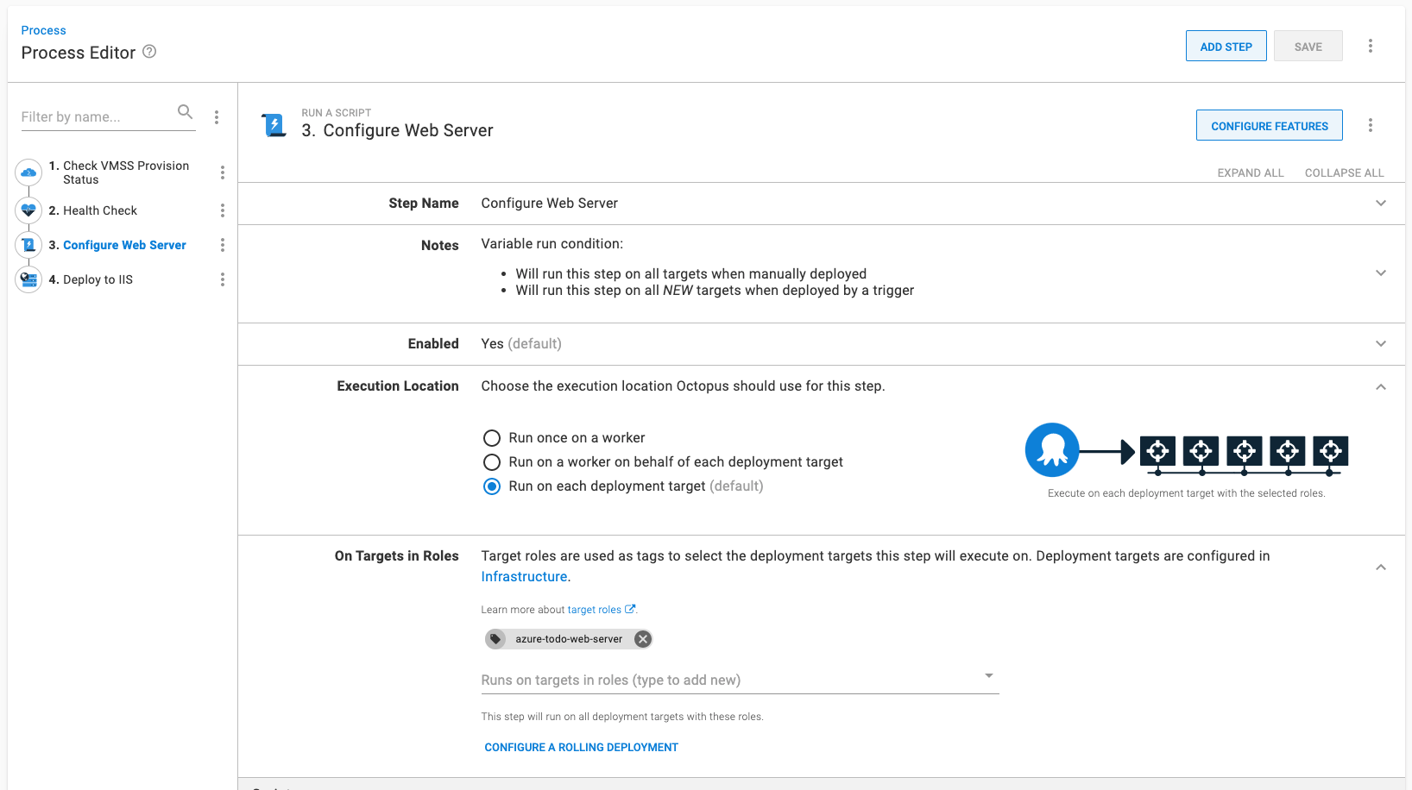Screen dimensions: 1412x790
Task: Open the help icon next to Process Editor
Action: (x=149, y=52)
